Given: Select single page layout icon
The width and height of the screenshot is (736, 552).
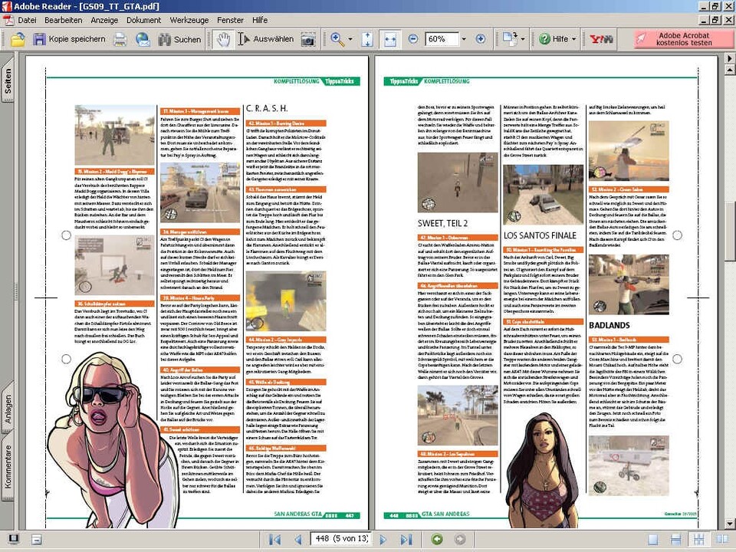Looking at the screenshot, I should (652, 540).
